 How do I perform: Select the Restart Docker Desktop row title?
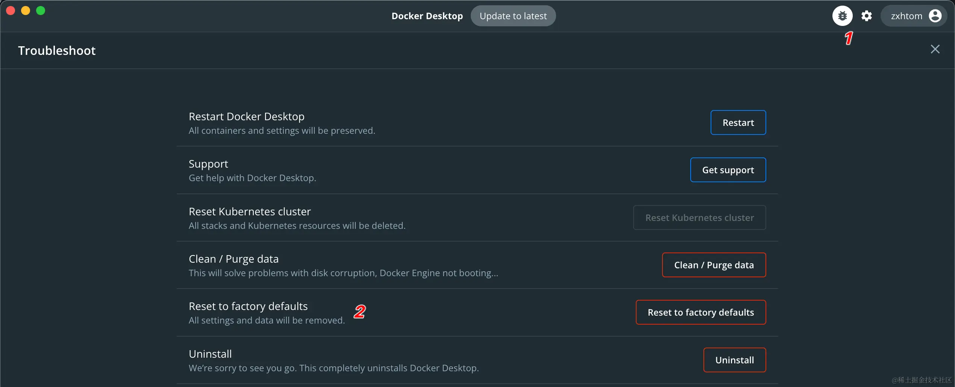(247, 116)
